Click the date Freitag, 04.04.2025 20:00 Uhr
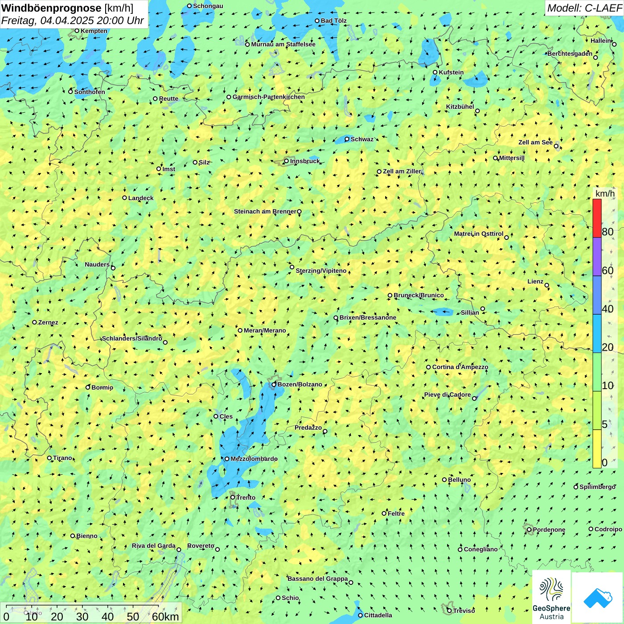 [73, 21]
